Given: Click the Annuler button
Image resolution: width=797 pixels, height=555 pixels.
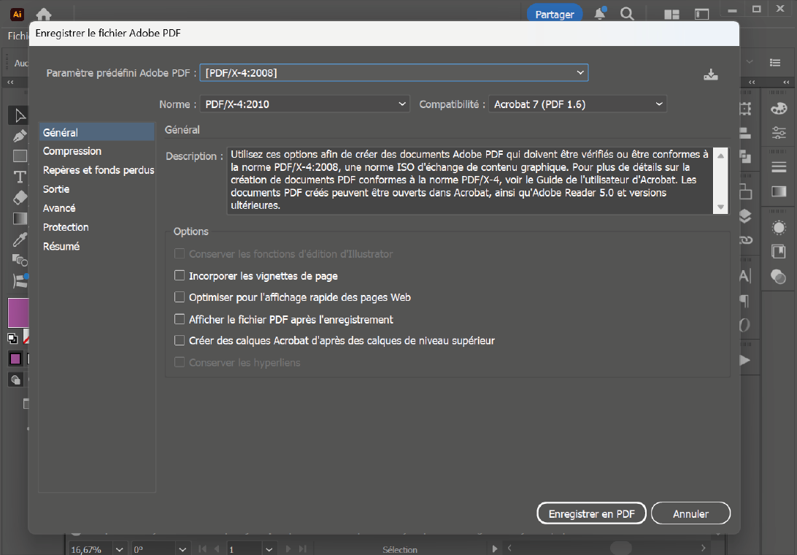Looking at the screenshot, I should point(690,513).
